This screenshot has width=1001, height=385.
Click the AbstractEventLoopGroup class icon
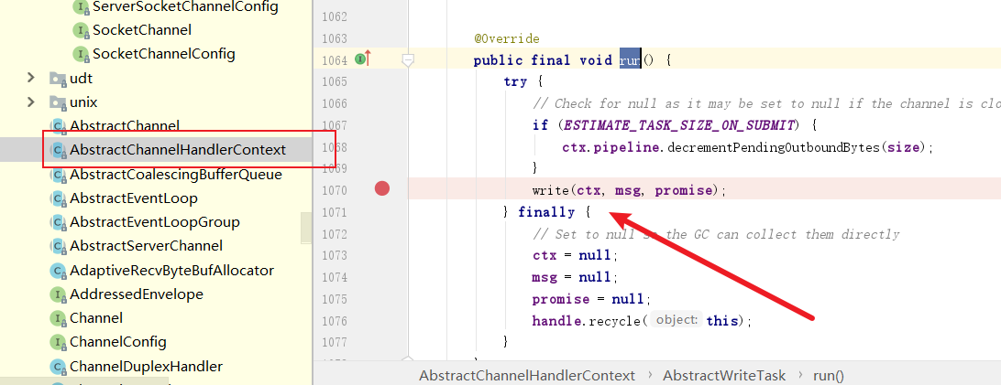coord(59,222)
